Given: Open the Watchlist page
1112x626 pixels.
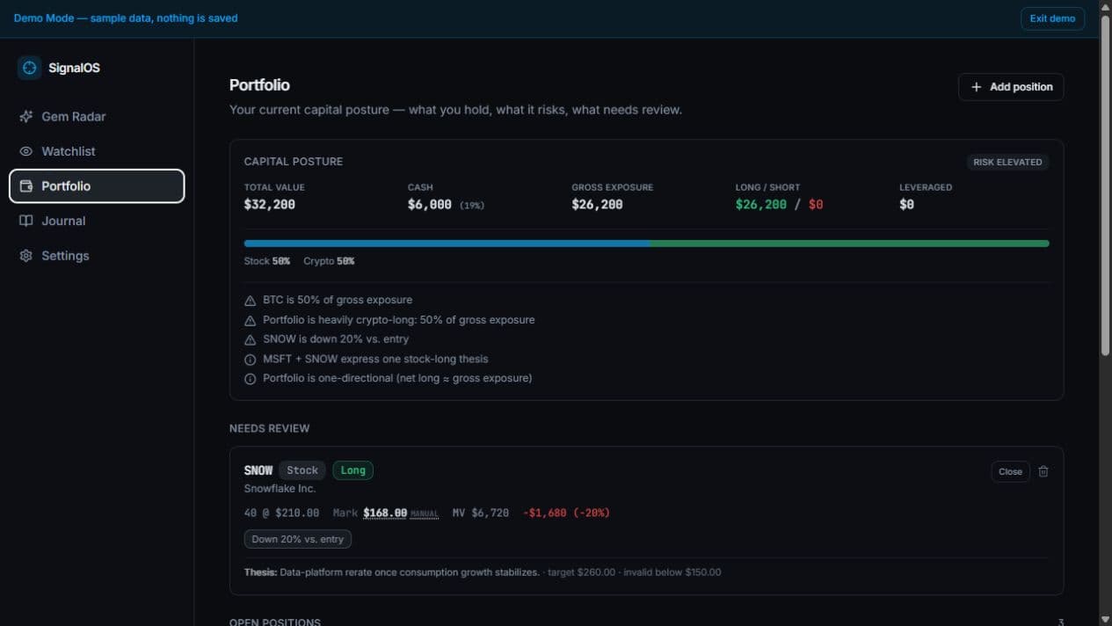Looking at the screenshot, I should click(97, 151).
